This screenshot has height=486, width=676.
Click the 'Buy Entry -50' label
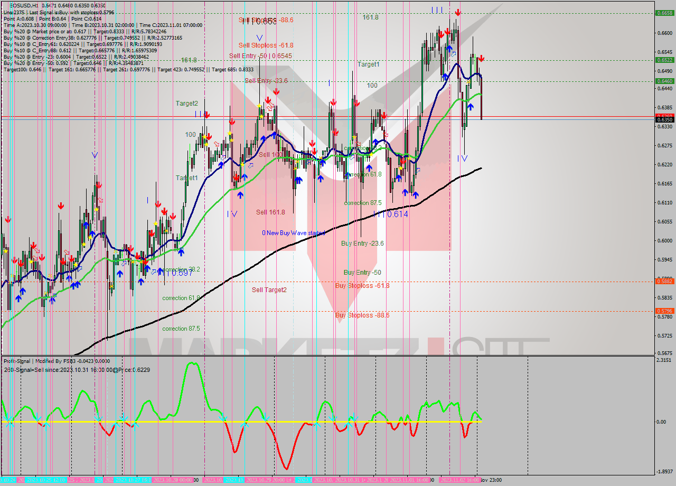[362, 273]
